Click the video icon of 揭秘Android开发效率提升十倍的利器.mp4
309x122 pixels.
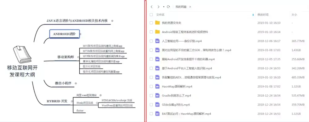pyautogui.click(x=157, y=59)
